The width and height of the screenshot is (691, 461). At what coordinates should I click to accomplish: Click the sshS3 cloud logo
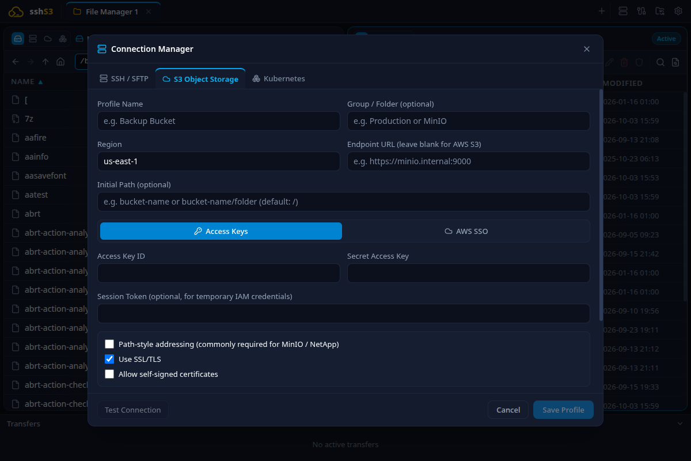tap(16, 12)
